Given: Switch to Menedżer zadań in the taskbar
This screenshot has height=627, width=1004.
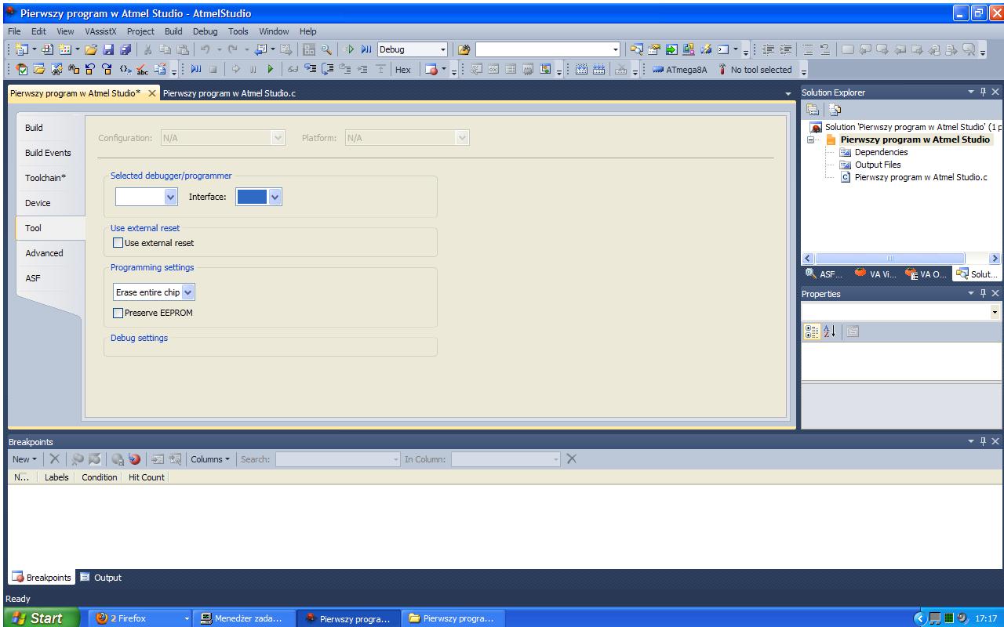Looking at the screenshot, I should coord(244,618).
